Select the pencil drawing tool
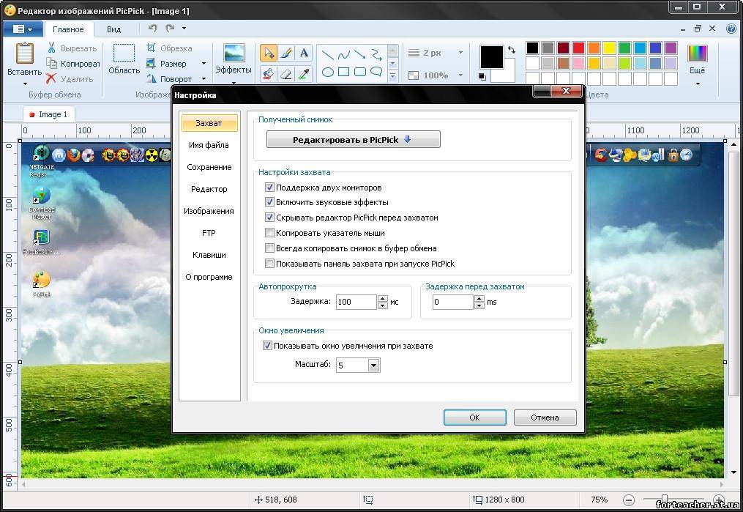 (286, 53)
